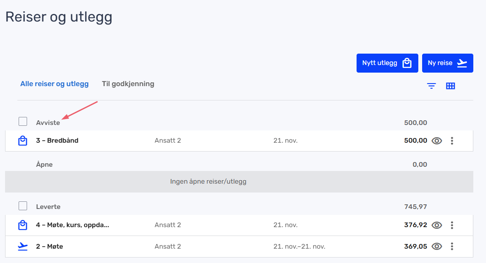Click airplane icon for 2 – Møte
The height and width of the screenshot is (263, 486).
(x=23, y=247)
